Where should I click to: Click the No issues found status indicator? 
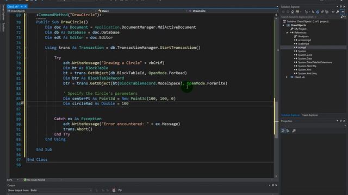(34, 180)
